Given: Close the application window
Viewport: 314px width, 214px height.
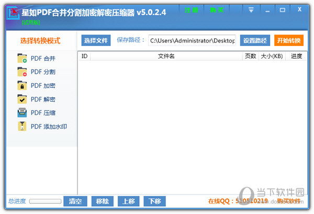Looking at the screenshot, I should click(x=299, y=10).
